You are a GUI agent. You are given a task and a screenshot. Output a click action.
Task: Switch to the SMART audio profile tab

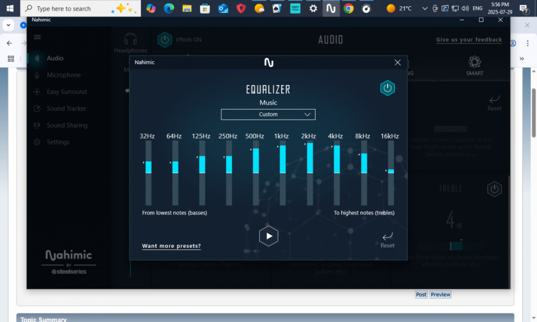[475, 66]
